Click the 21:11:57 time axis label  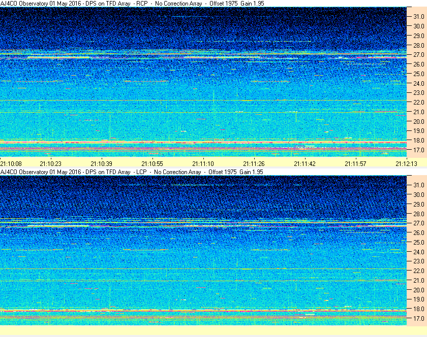click(356, 164)
